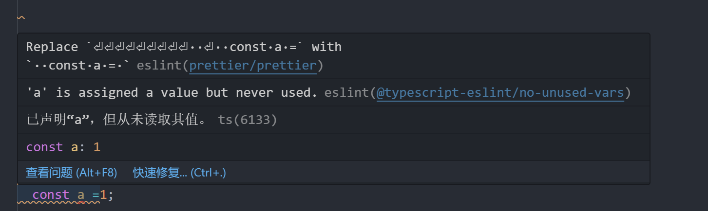Click the ts(6133) error code text
The image size is (708, 211).
pyautogui.click(x=248, y=120)
